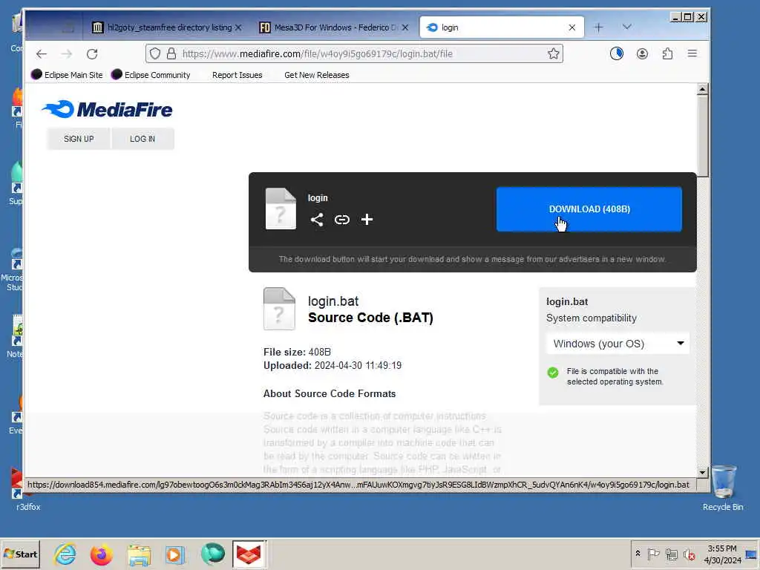Click the round blue toolbar icon
The height and width of the screenshot is (570, 760).
pos(617,53)
